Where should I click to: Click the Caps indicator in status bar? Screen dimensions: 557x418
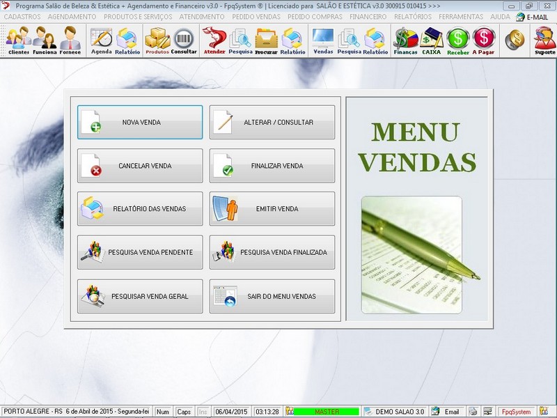(184, 412)
